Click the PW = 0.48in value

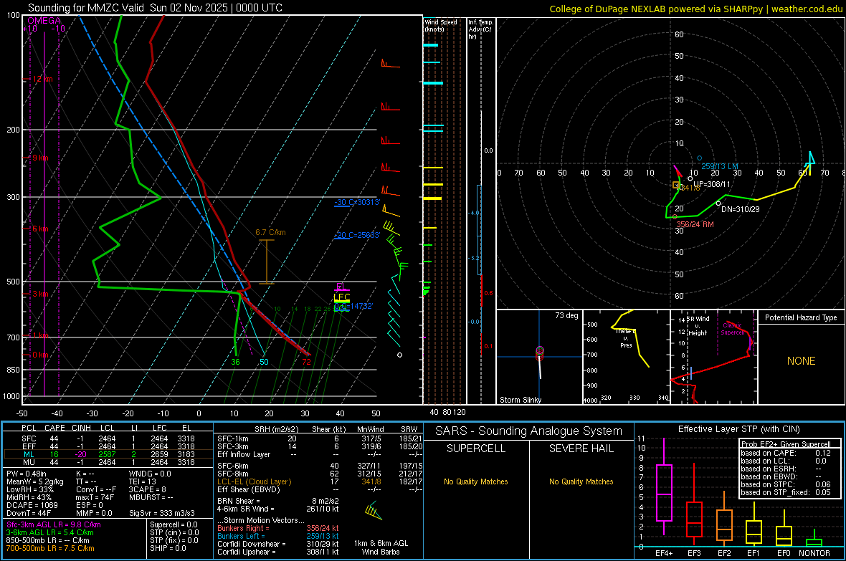click(27, 474)
